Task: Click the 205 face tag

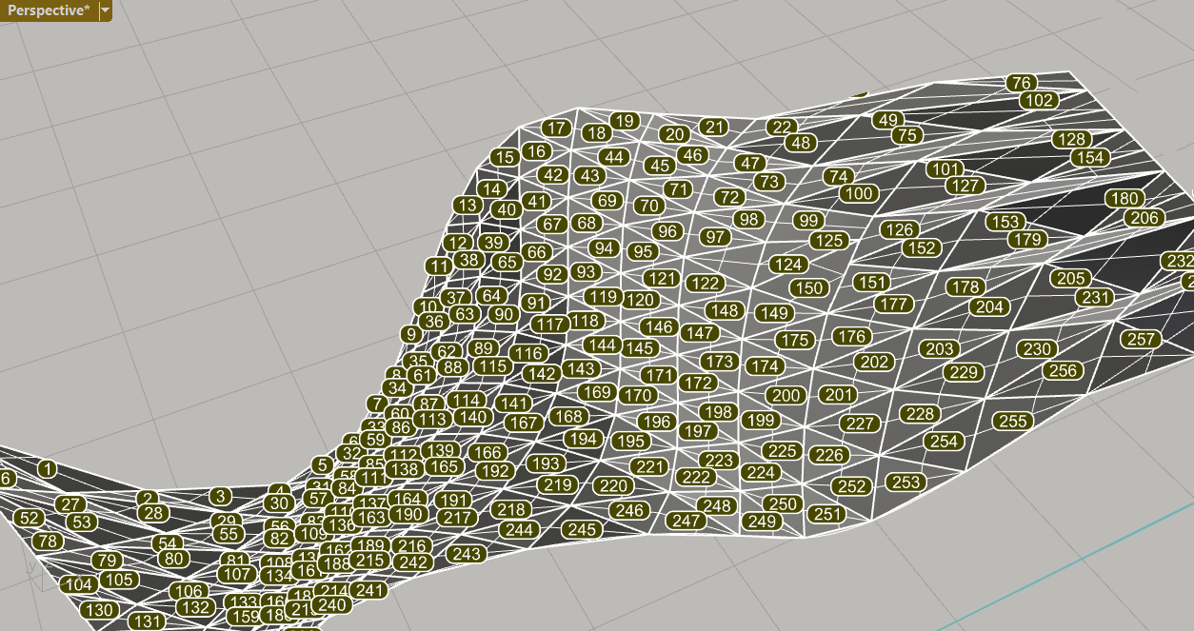Action: (1071, 278)
